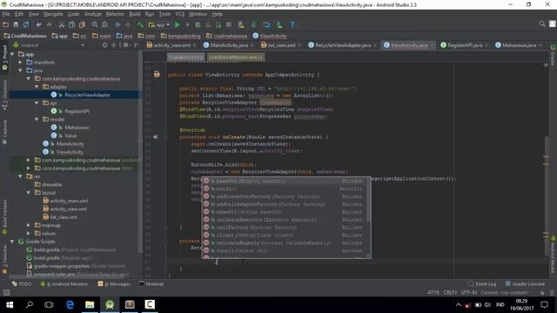Switch to MainActivity.java tab
This screenshot has height=313, width=557.
tap(228, 45)
